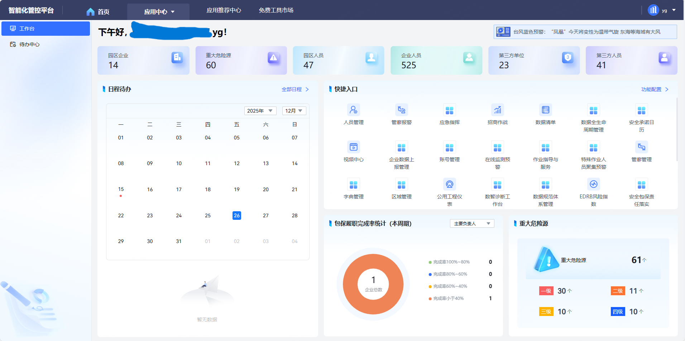The image size is (685, 341).
Task: Click the orange donut chart ring
Action: [350, 284]
